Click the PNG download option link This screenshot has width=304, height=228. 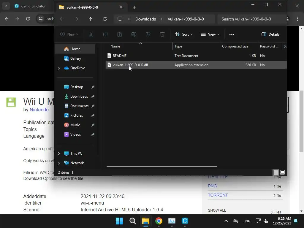[212, 186]
